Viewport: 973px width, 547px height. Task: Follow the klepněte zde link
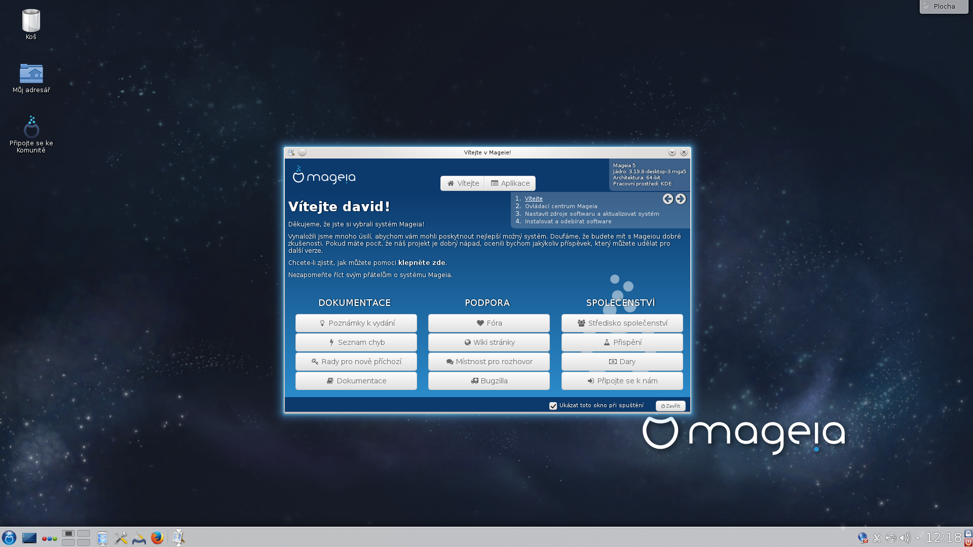[x=422, y=263]
